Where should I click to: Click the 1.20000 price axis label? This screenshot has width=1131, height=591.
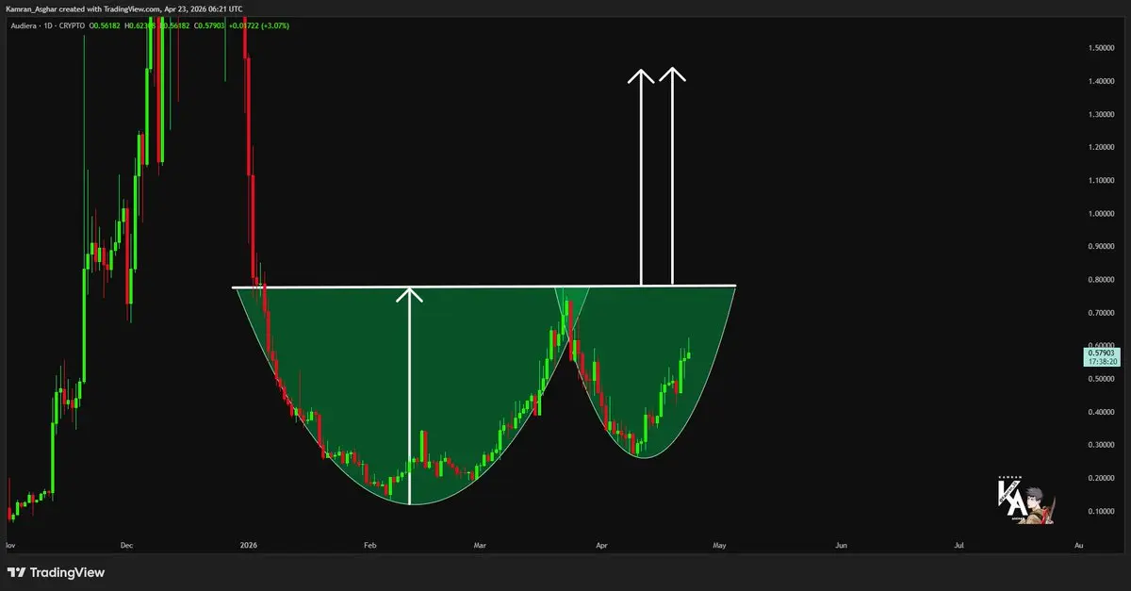click(1101, 147)
